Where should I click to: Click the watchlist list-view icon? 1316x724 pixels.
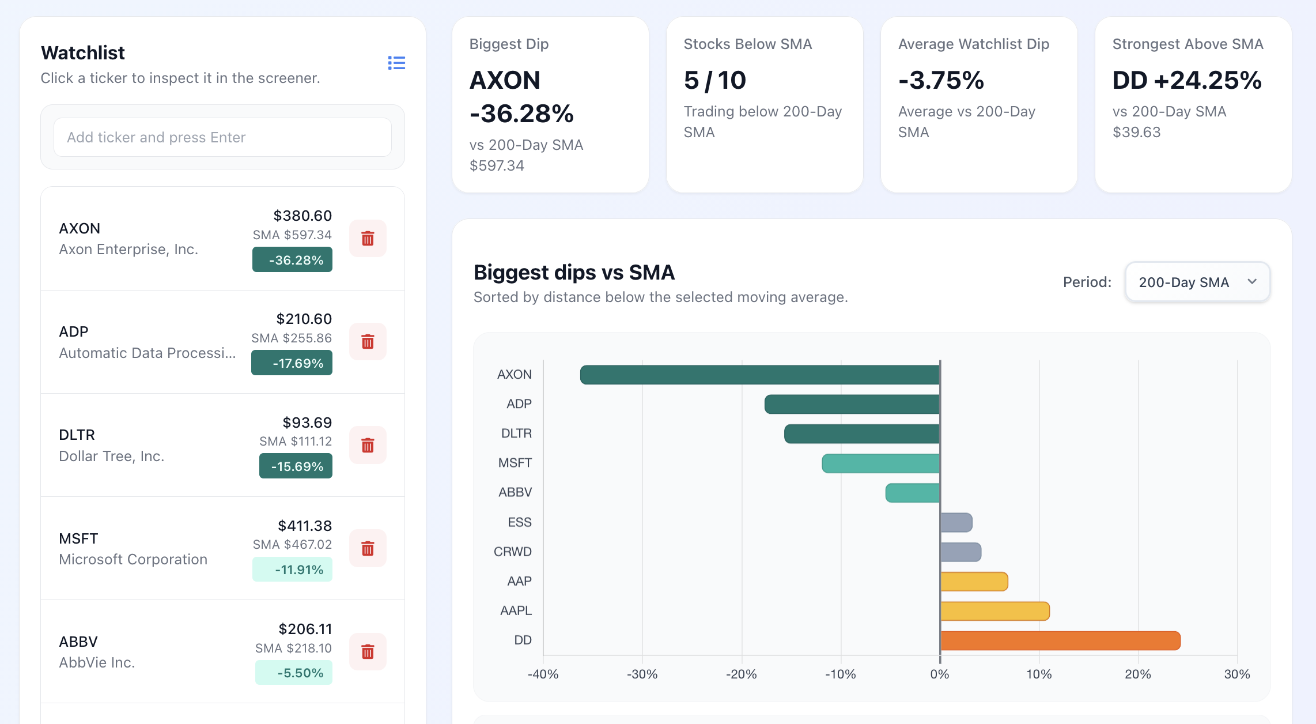396,63
